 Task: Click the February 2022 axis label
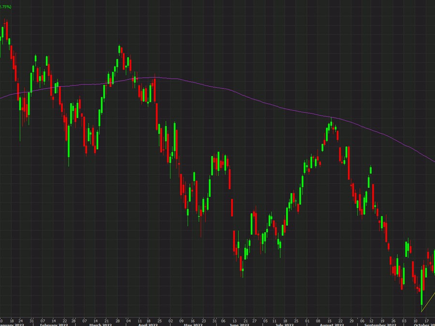pyautogui.click(x=54, y=325)
